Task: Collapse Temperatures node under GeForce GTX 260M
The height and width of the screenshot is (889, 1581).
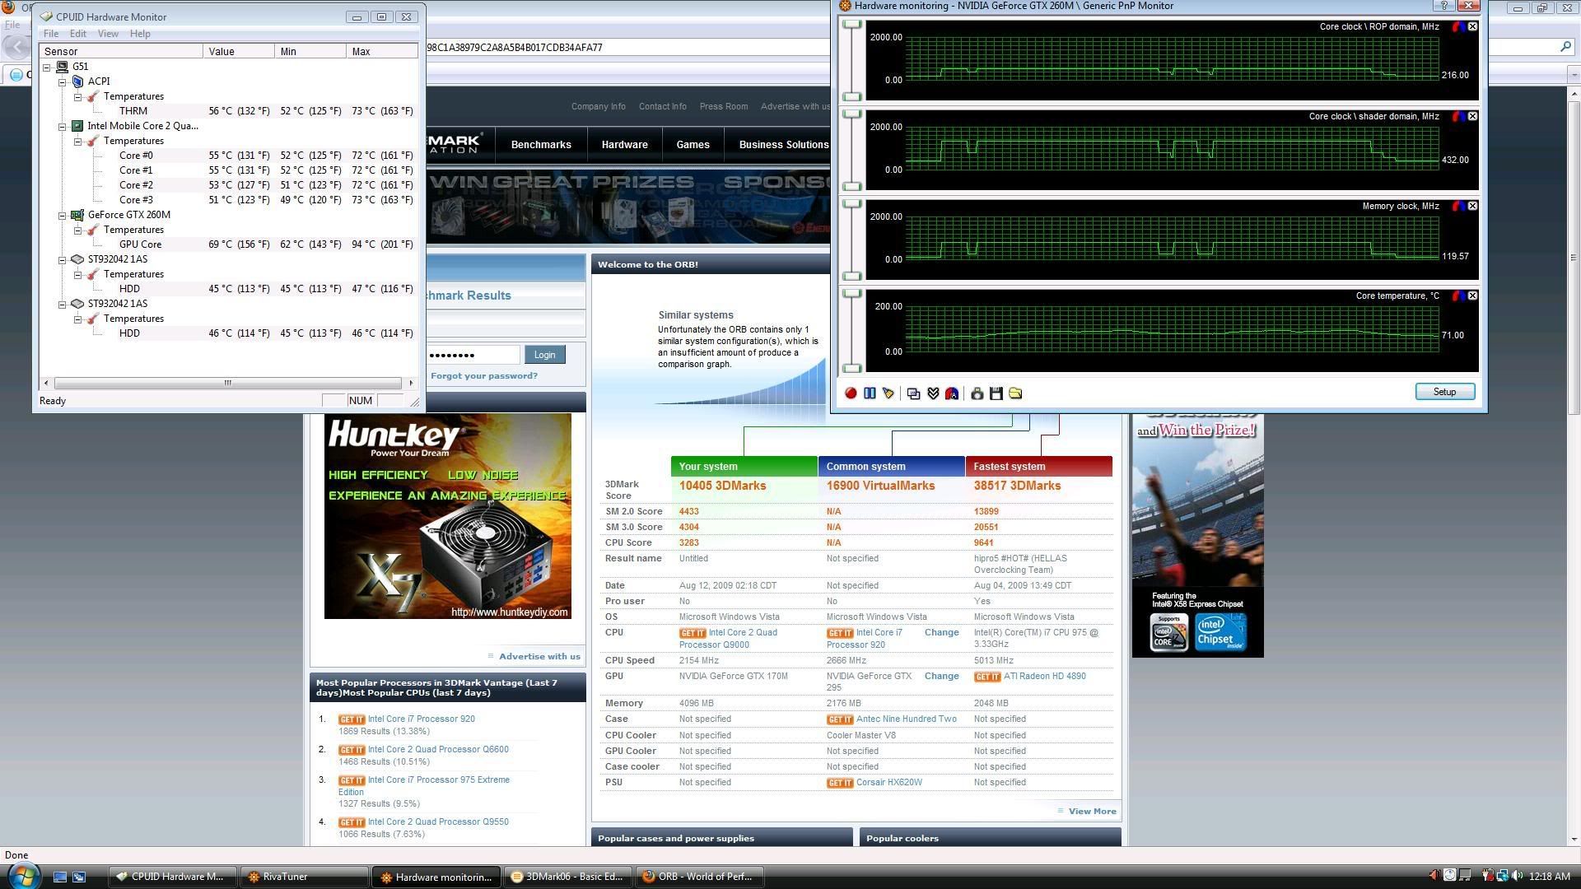Action: [77, 230]
